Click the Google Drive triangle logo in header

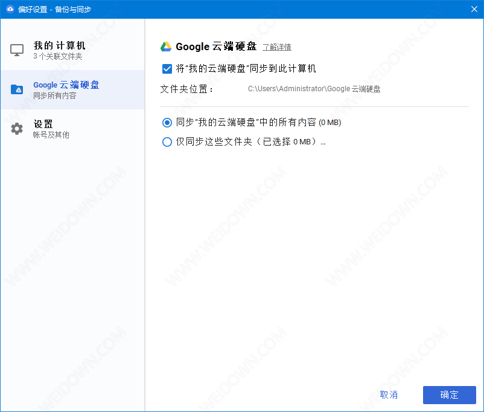(x=166, y=47)
